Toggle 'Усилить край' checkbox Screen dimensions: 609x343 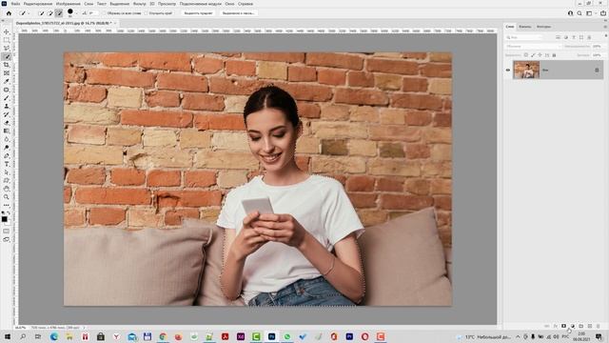coord(147,13)
